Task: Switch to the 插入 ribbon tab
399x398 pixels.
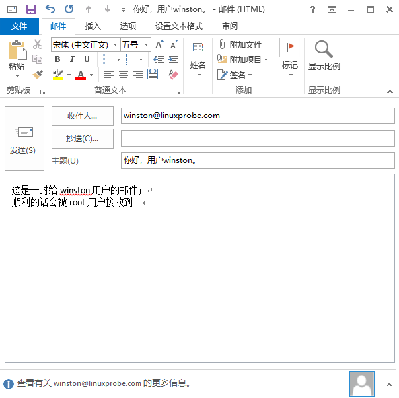Action: pos(93,26)
